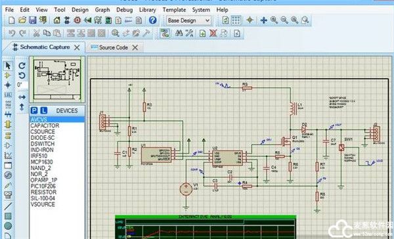Paste from the clipboard icon

(x=57, y=33)
